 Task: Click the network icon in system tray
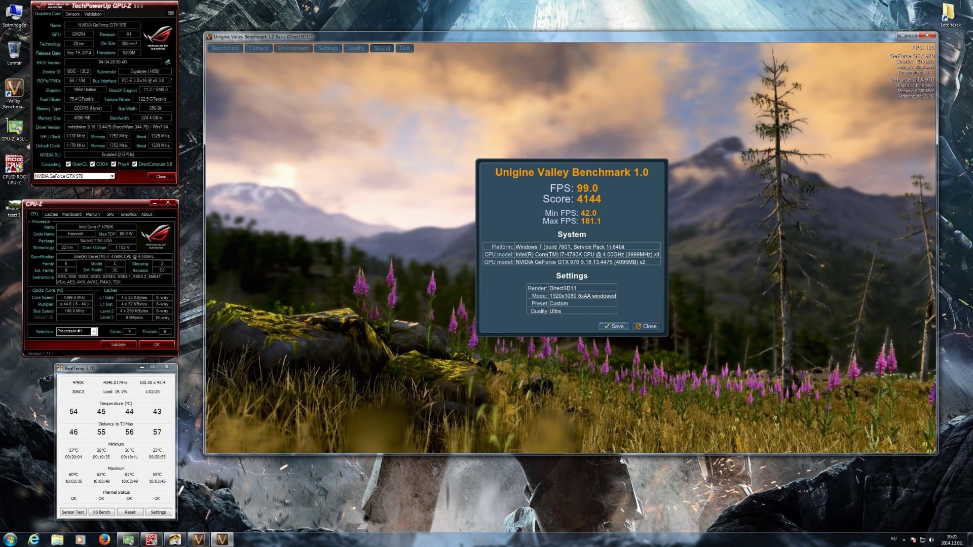(922, 540)
